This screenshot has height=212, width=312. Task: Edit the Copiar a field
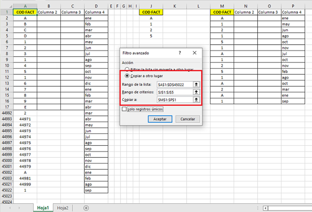point(175,99)
